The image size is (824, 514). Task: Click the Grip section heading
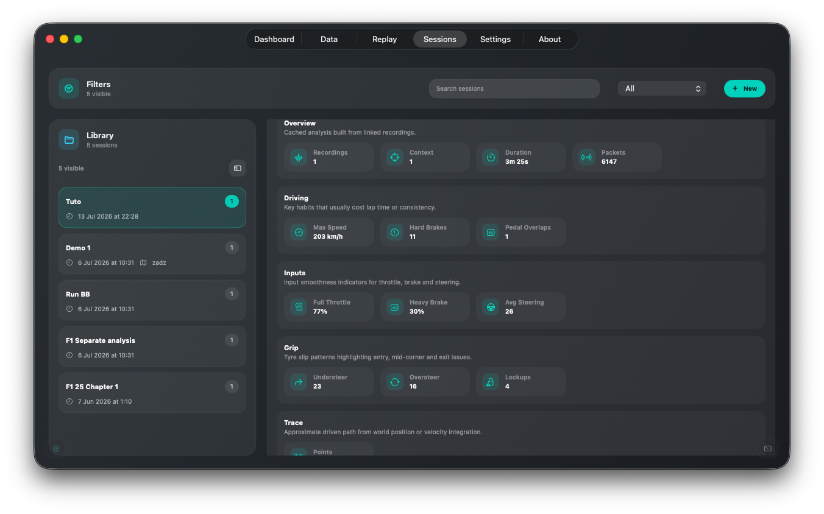pyautogui.click(x=291, y=348)
